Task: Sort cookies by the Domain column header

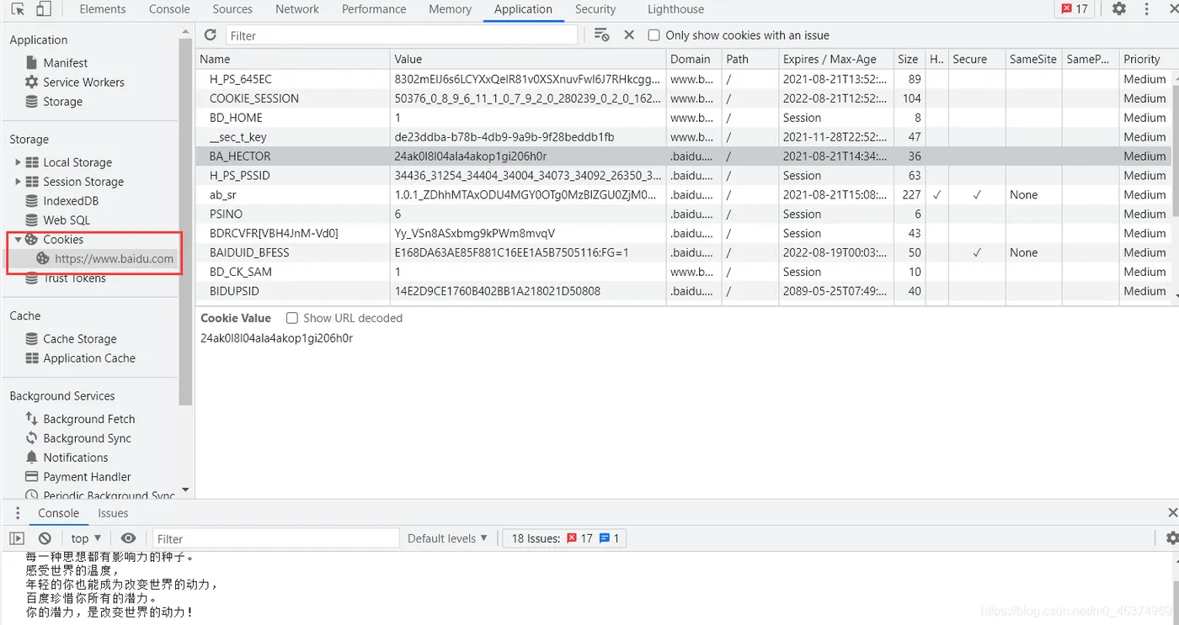Action: coord(694,59)
